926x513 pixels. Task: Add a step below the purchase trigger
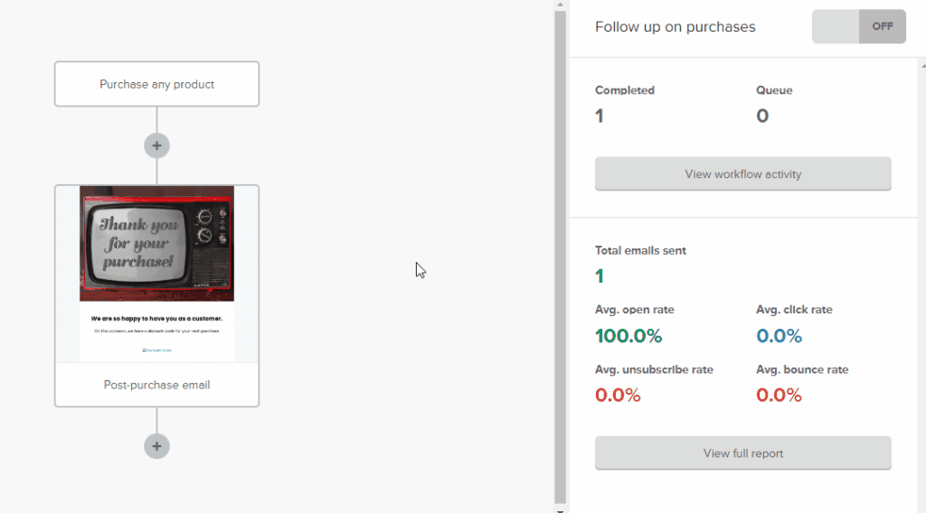tap(156, 145)
